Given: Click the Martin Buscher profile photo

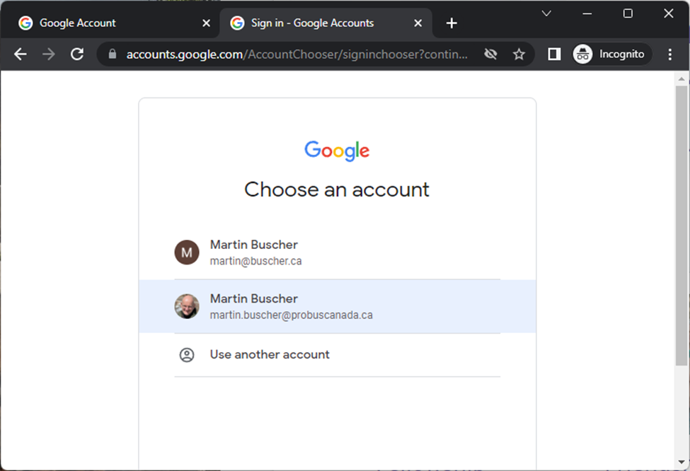Looking at the screenshot, I should pos(187,306).
